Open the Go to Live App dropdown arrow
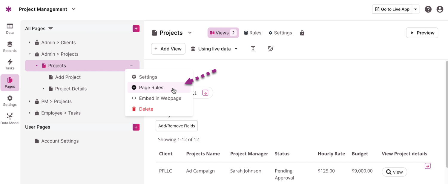This screenshot has height=184, width=448. [415, 9]
